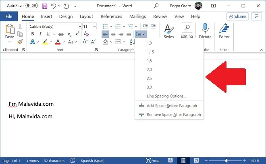The height and width of the screenshot is (164, 266).
Task: Click the Shading paint bucket icon
Action: click(105, 42)
